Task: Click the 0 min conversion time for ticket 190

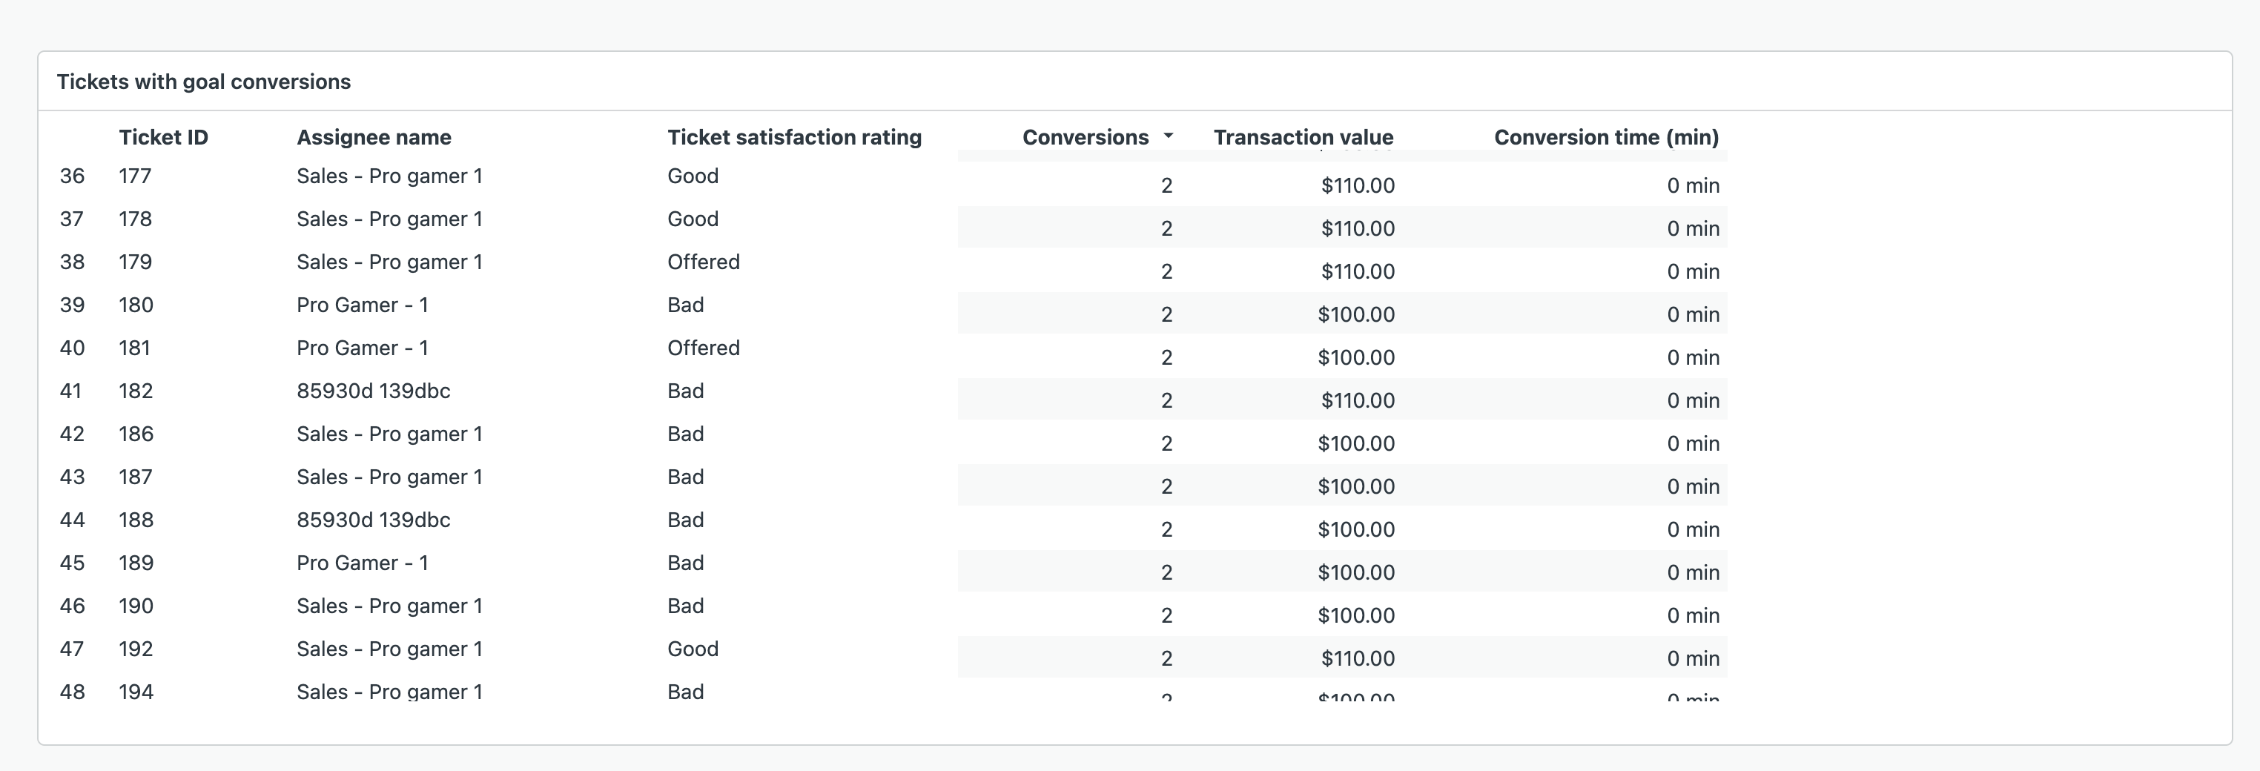Action: [x=1692, y=616]
